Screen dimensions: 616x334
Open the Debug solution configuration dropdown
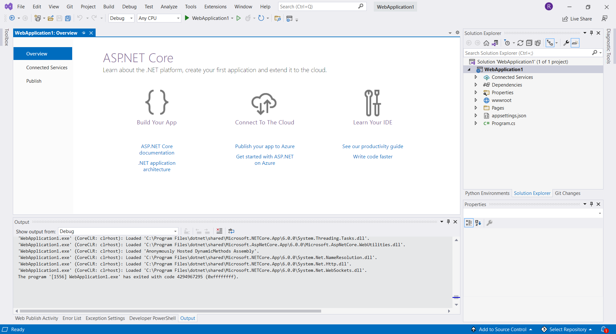point(121,18)
